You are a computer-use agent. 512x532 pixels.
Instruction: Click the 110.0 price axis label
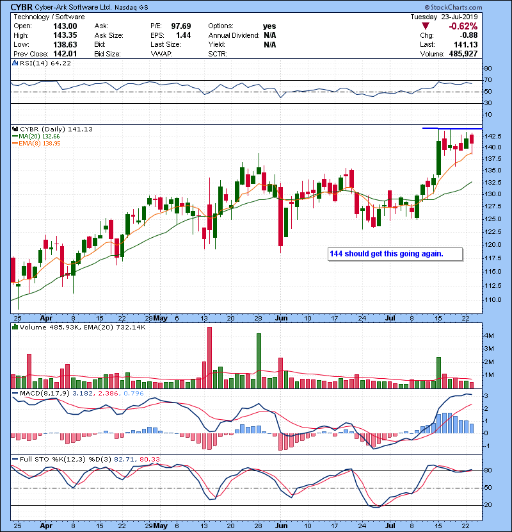pos(493,300)
